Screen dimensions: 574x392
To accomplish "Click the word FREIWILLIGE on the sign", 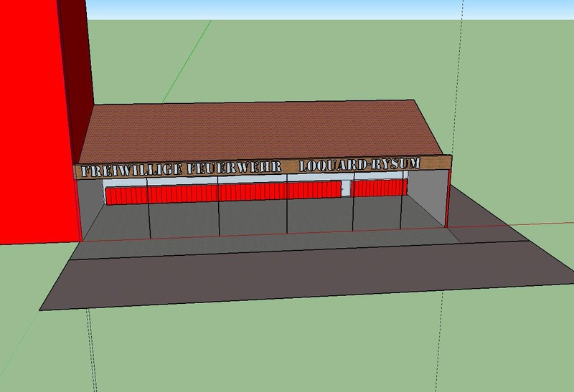I will (x=131, y=170).
